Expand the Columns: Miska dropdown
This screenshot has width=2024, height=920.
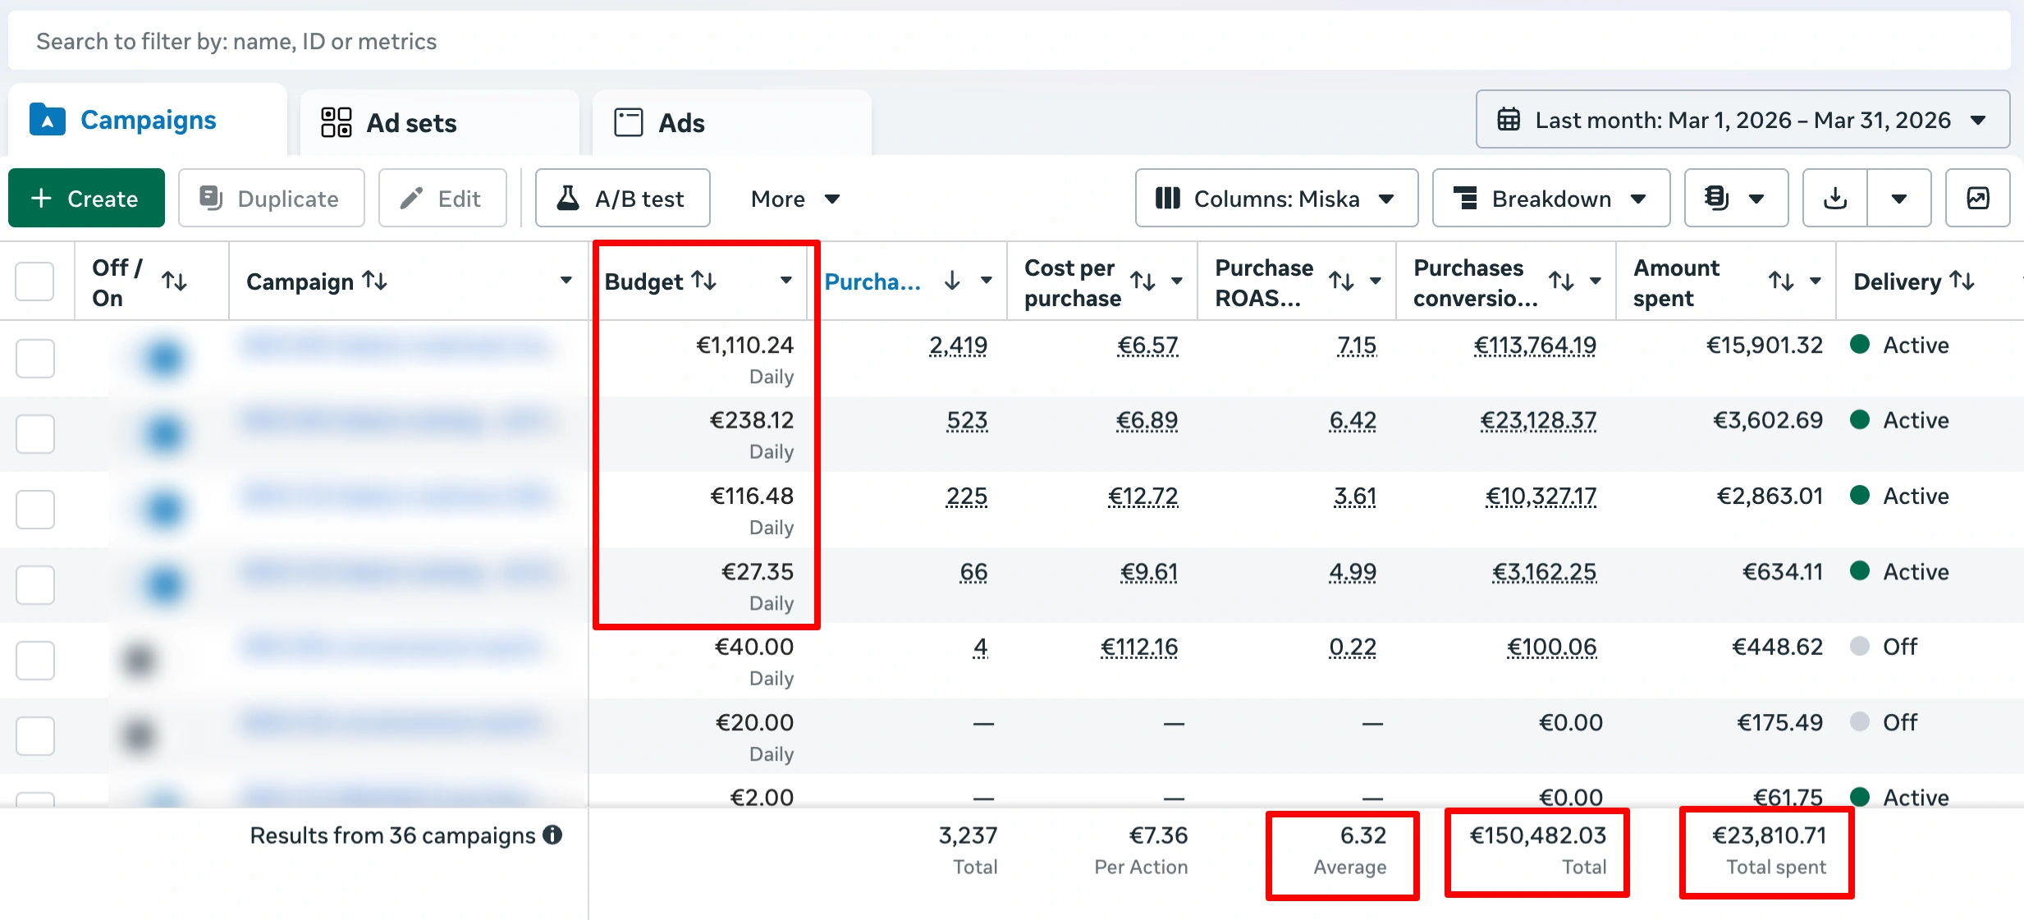[1275, 199]
